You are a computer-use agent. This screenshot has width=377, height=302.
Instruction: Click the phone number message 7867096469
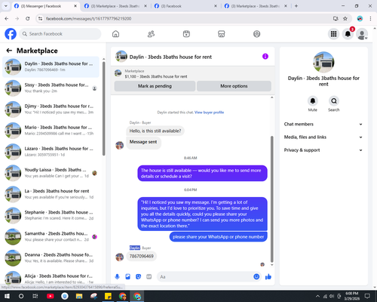tap(142, 256)
